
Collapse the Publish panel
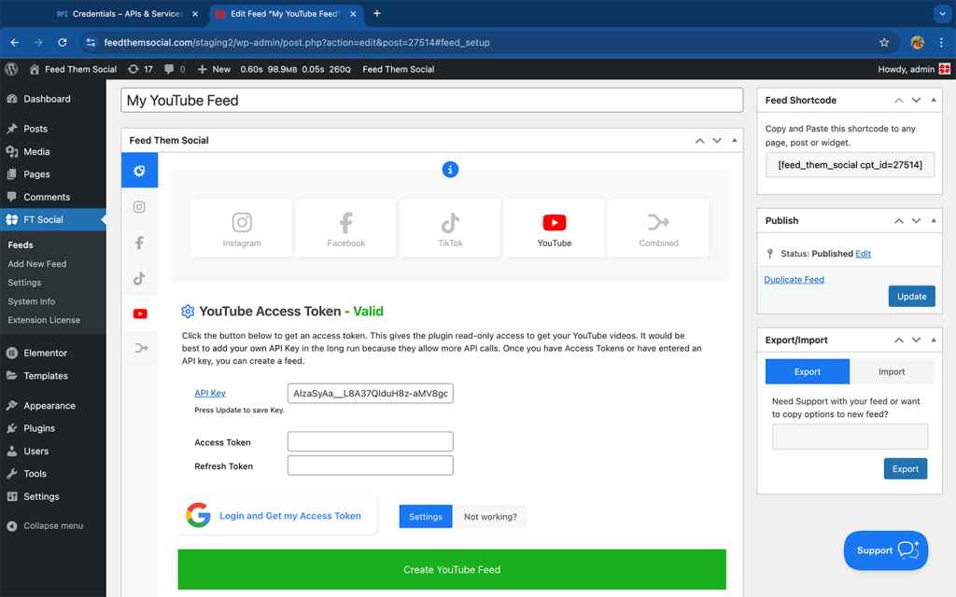[x=934, y=220]
